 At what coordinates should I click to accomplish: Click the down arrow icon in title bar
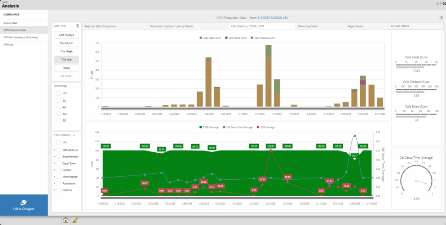coord(437,3)
